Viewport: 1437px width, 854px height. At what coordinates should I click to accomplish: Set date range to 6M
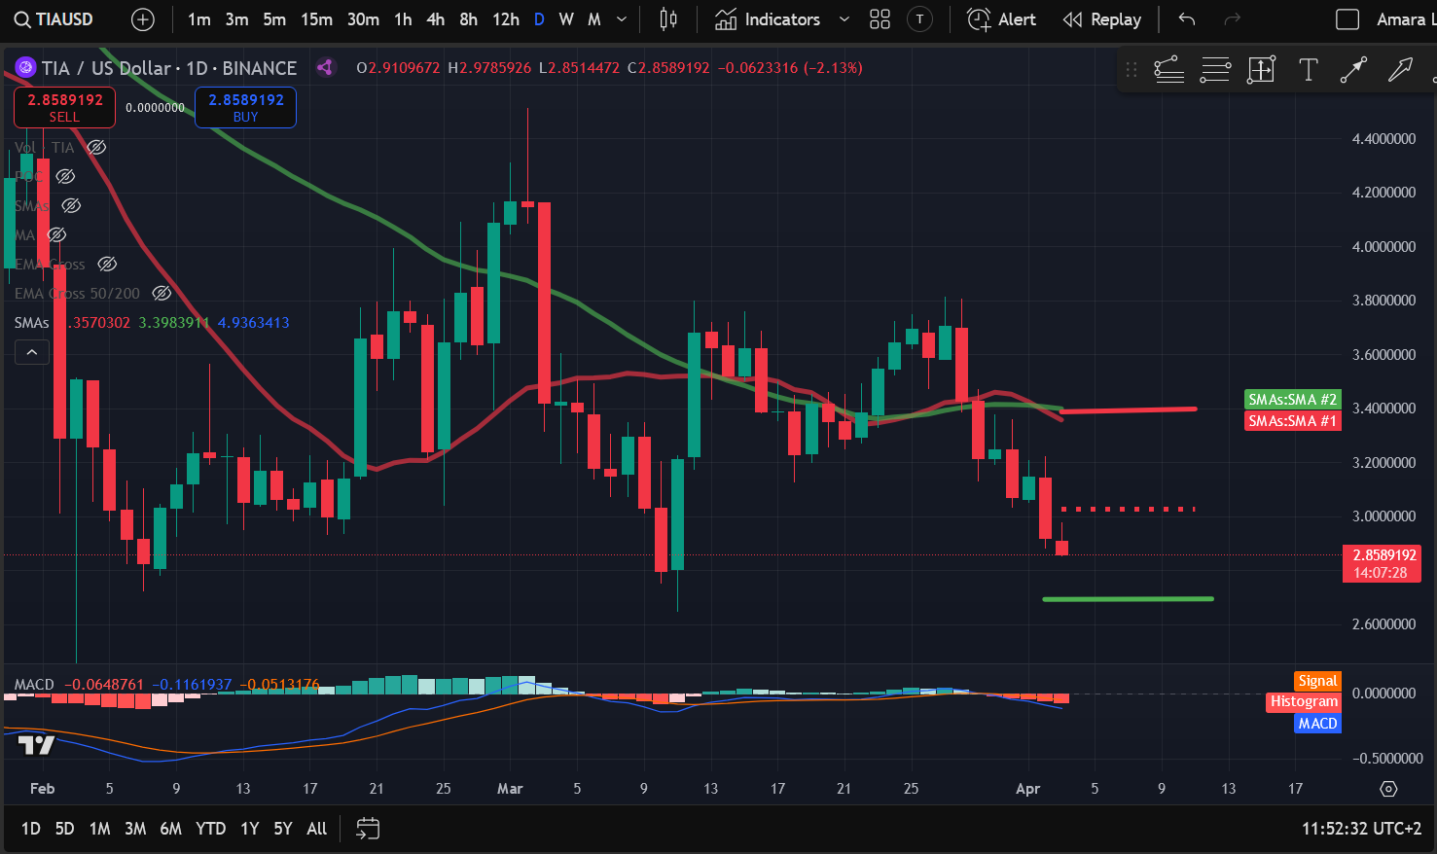170,829
